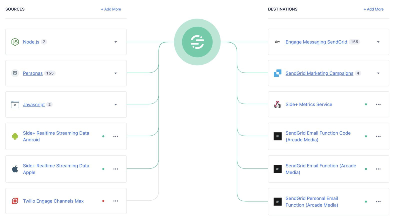Click green status dot for SendGrid Email Function Code
This screenshot has height=219, width=400.
pos(366,136)
